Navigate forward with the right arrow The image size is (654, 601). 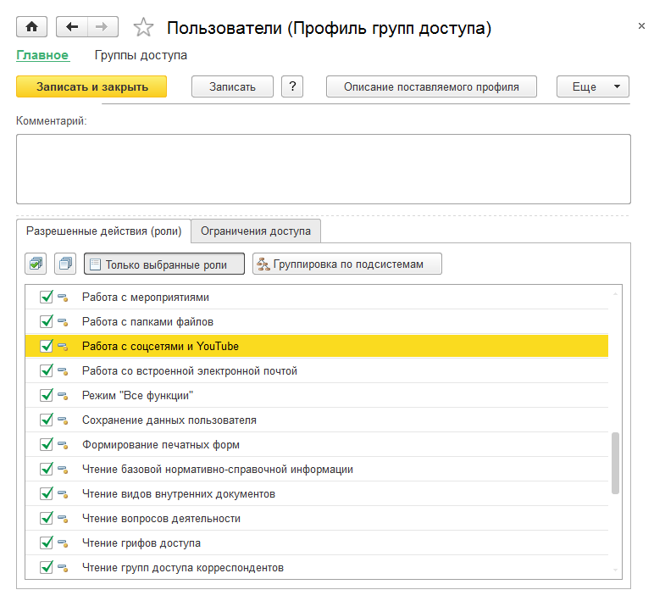[x=103, y=27]
